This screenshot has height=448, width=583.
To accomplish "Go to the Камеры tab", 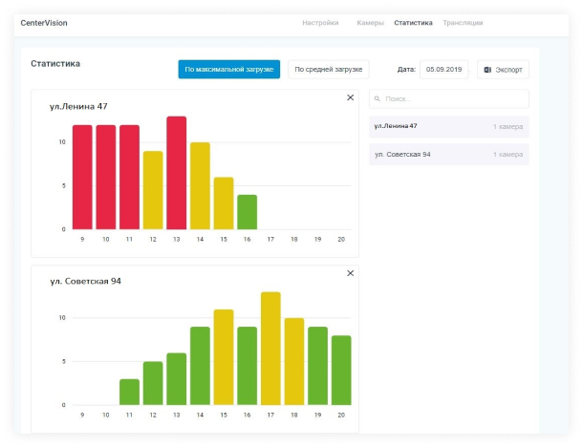I will 370,23.
